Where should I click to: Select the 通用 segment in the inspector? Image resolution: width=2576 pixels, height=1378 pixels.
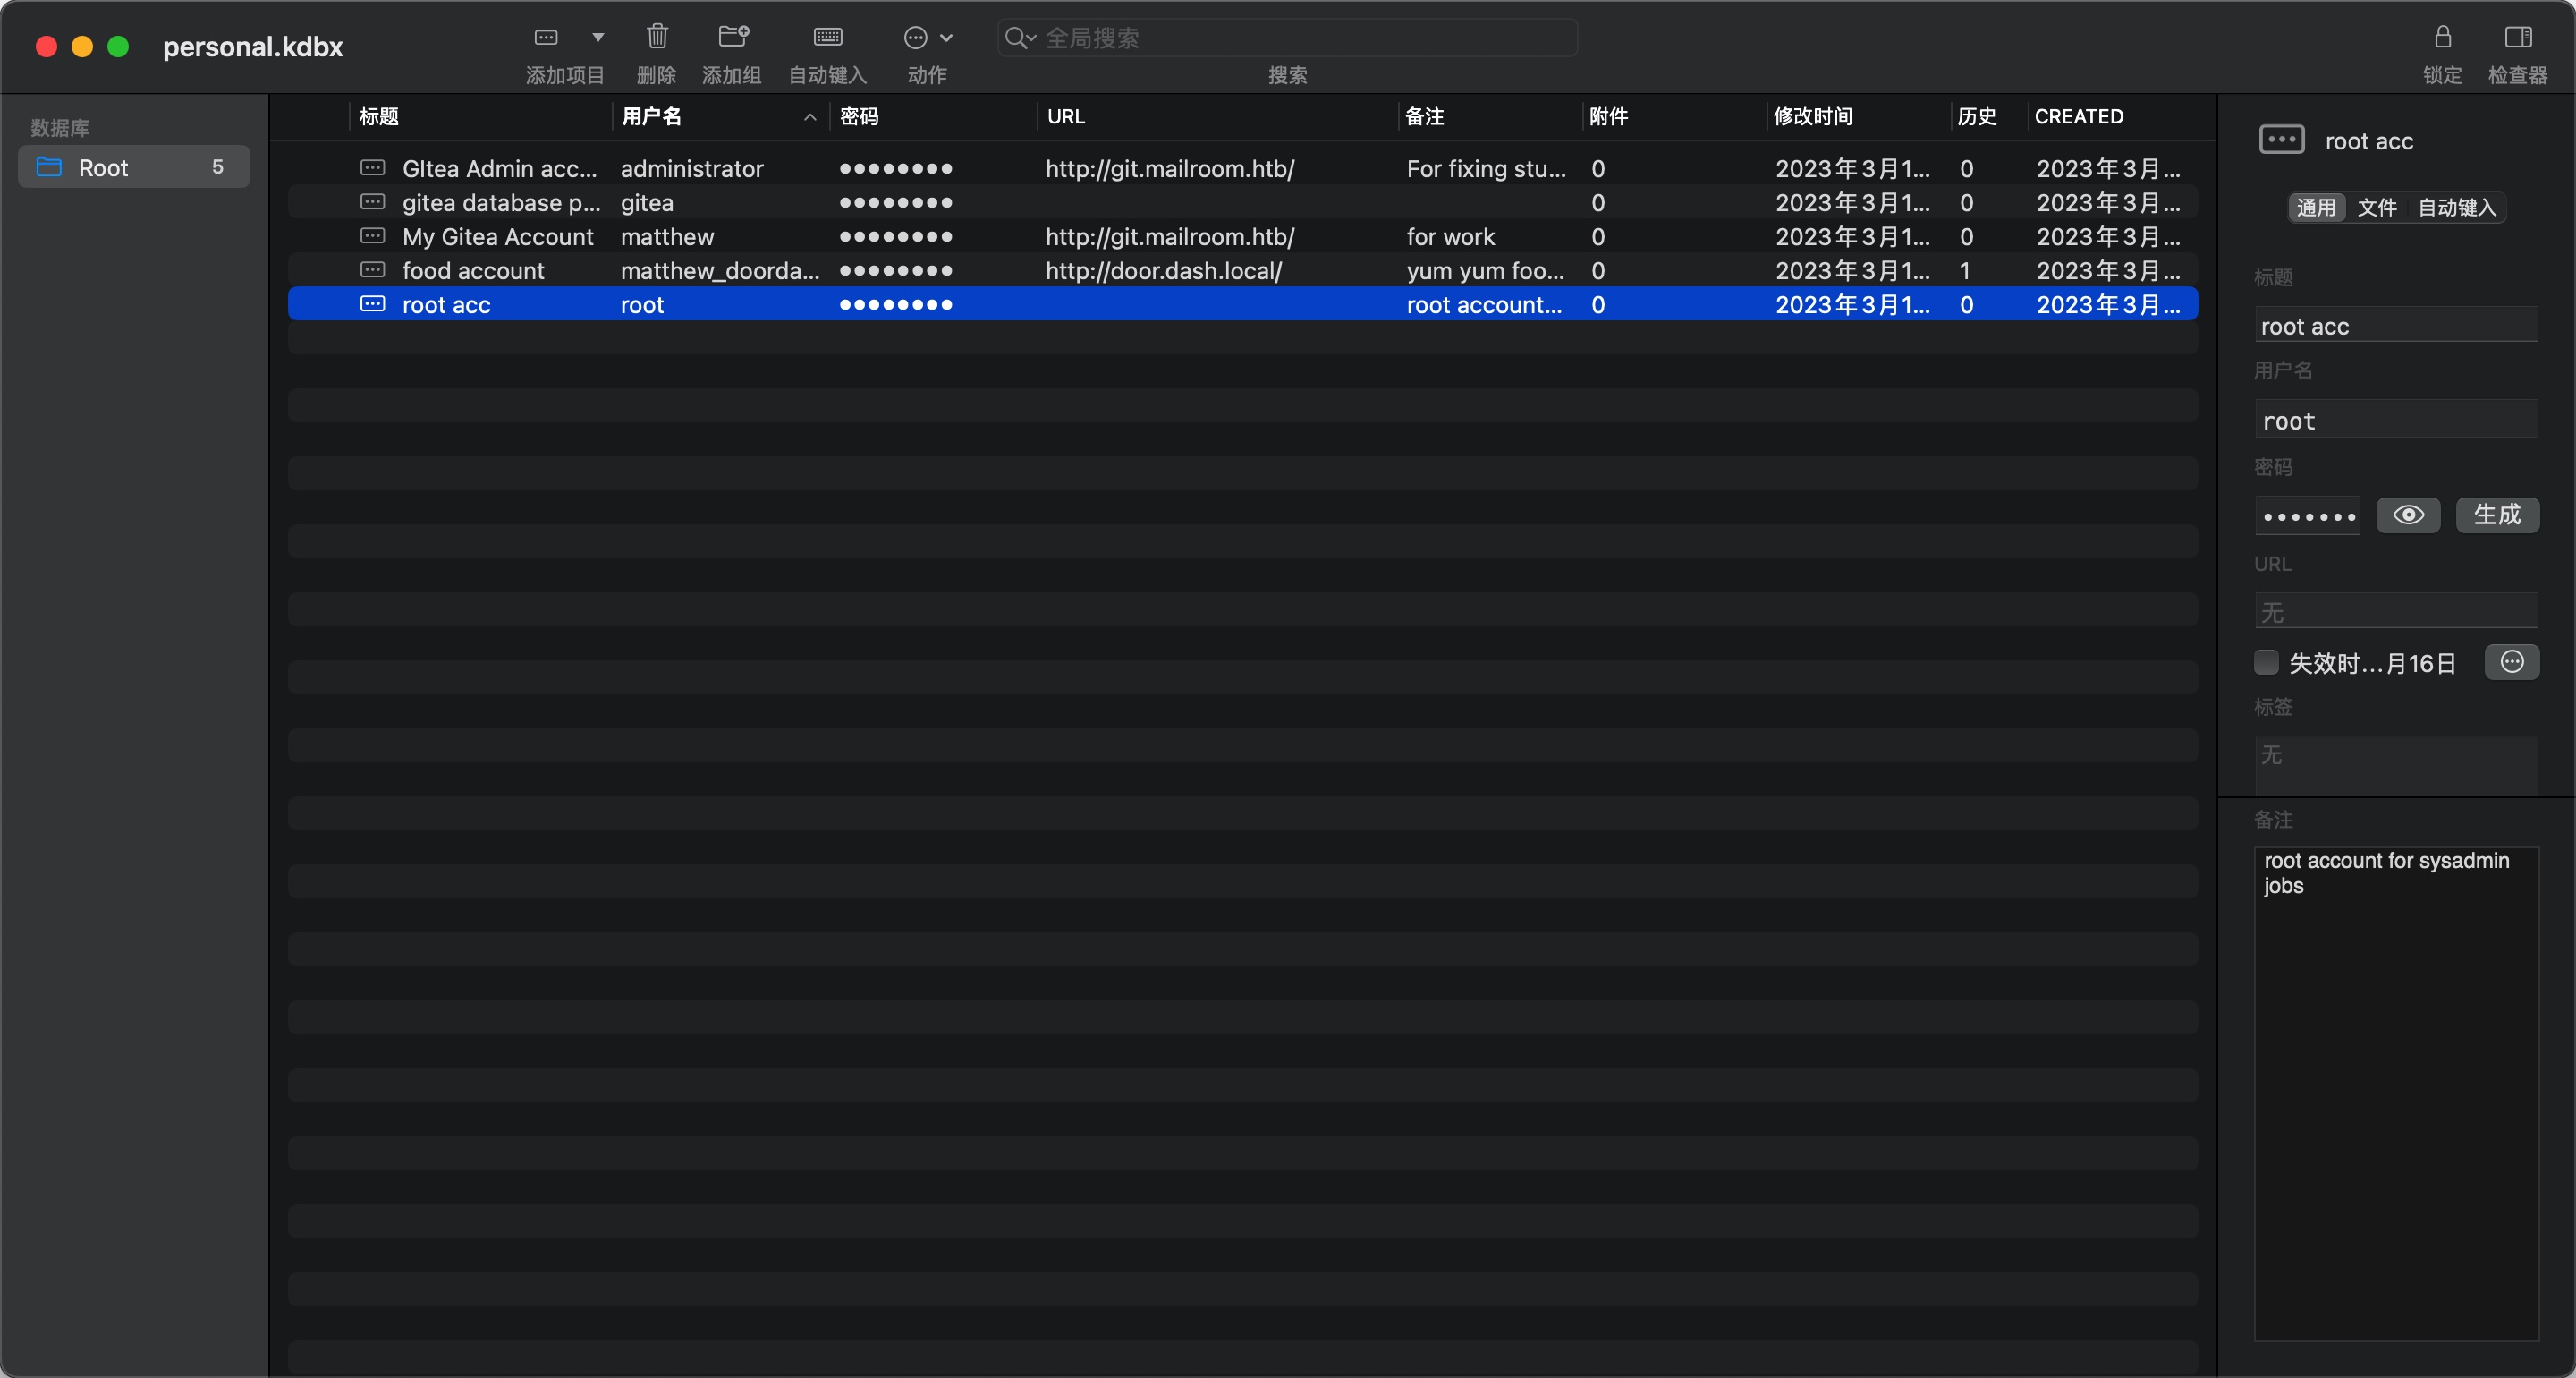[x=2316, y=208]
